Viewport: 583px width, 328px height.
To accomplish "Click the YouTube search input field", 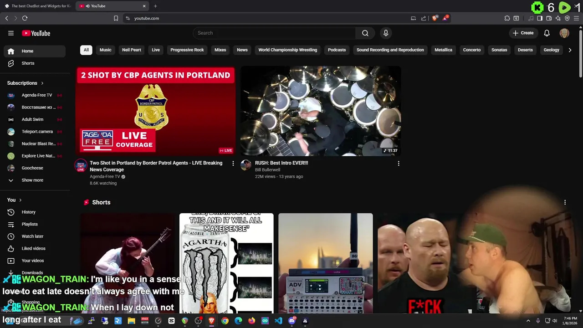I will [274, 33].
